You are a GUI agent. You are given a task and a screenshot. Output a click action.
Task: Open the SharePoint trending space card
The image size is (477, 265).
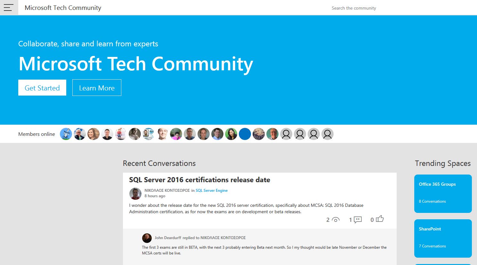(x=443, y=238)
